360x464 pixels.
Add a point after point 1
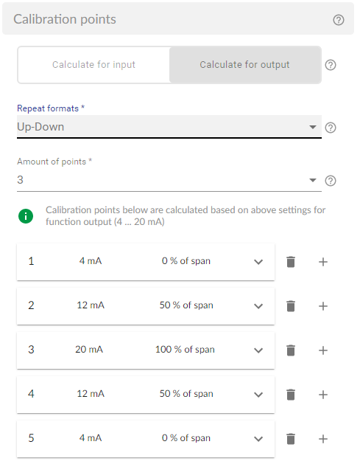coord(323,262)
